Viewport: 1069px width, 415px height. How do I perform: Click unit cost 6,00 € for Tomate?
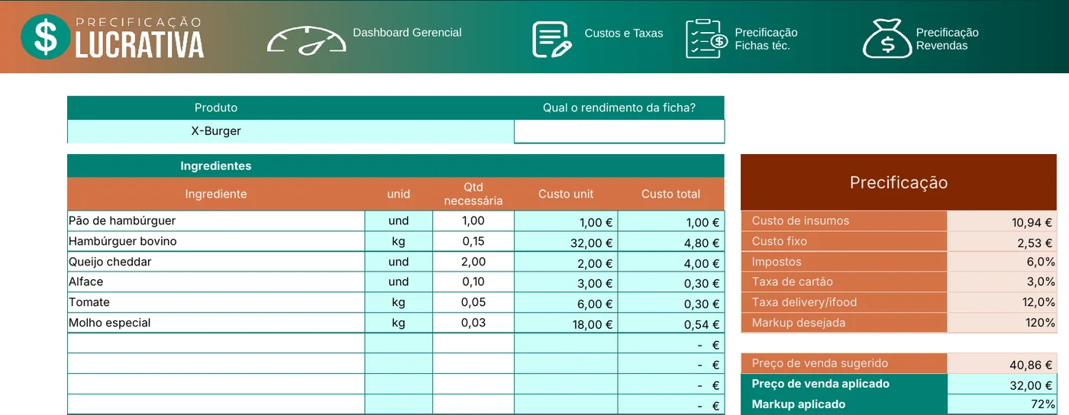(566, 303)
